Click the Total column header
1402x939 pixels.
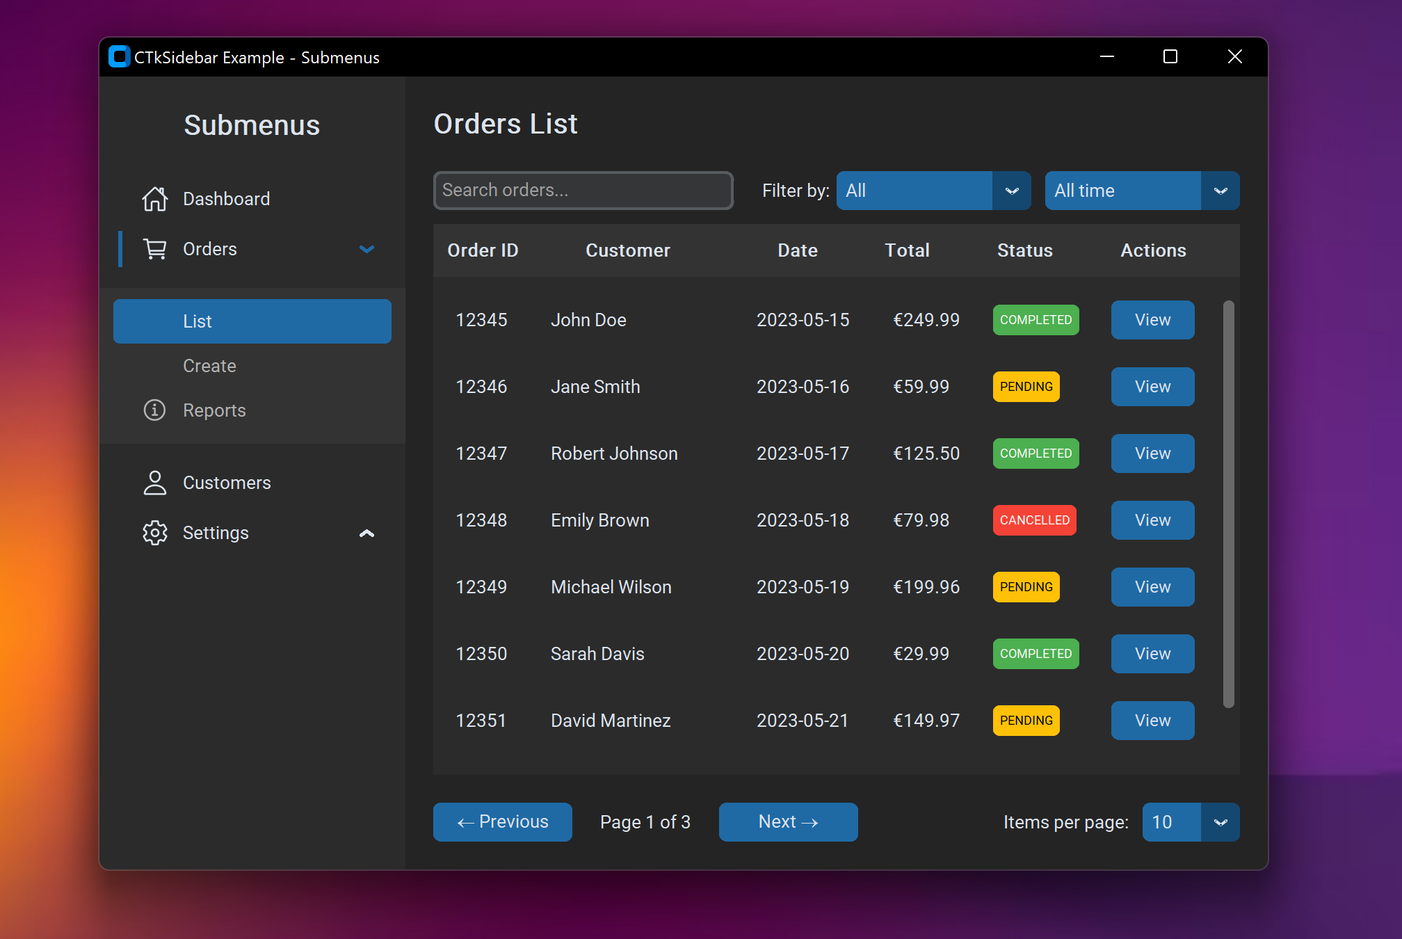(x=907, y=250)
